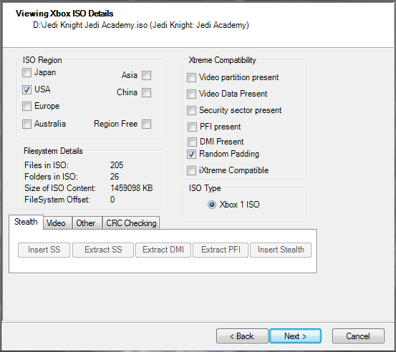Screen dimensions: 396x352
Task: Click the 'Viewing Xbox ISO Details' heading
Action: 64,14
